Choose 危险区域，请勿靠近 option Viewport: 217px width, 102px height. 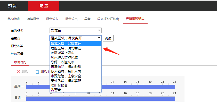pos(76,48)
